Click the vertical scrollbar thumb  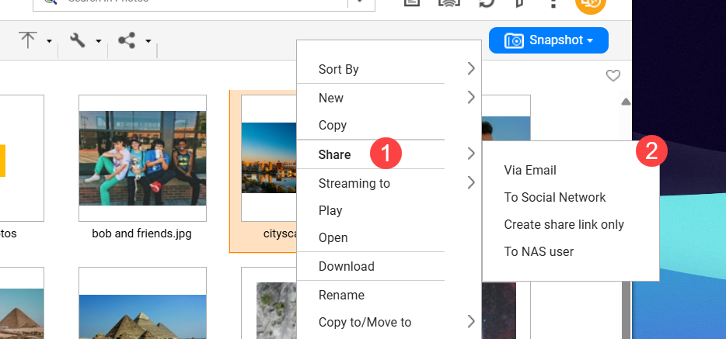[x=626, y=310]
